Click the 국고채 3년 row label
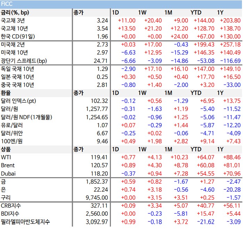Screen dimensions: 243x229 (x=13, y=21)
